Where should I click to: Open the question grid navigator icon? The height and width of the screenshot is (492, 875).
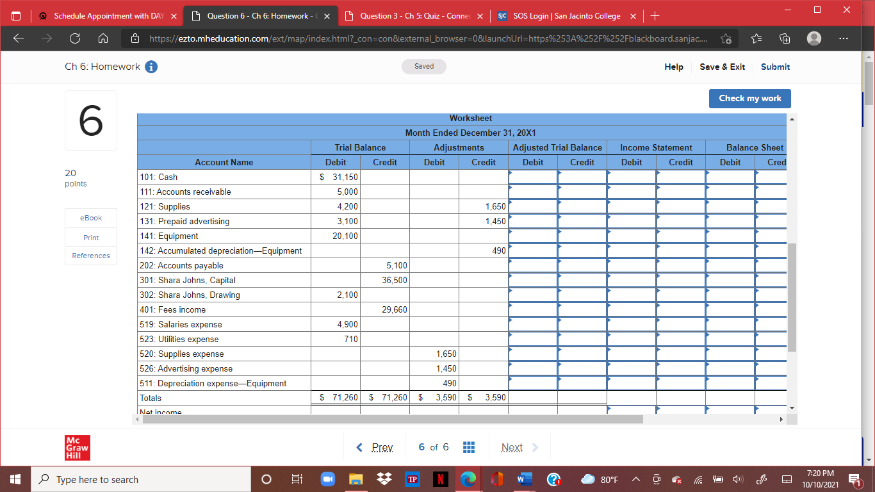click(468, 447)
